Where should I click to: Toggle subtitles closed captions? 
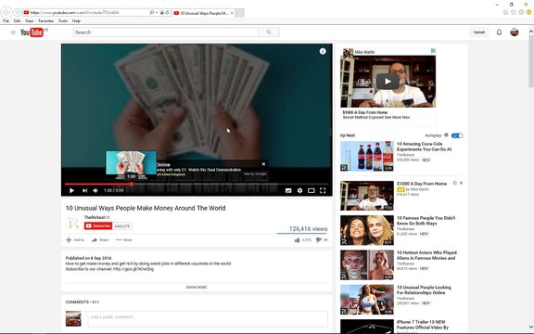click(x=288, y=190)
